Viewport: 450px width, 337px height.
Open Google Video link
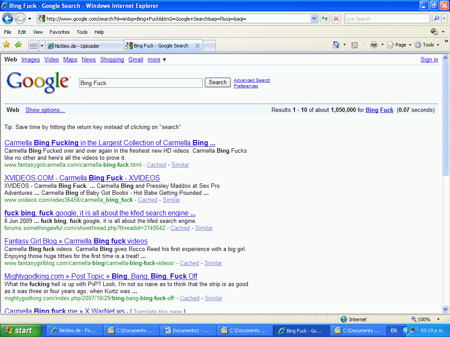(51, 60)
